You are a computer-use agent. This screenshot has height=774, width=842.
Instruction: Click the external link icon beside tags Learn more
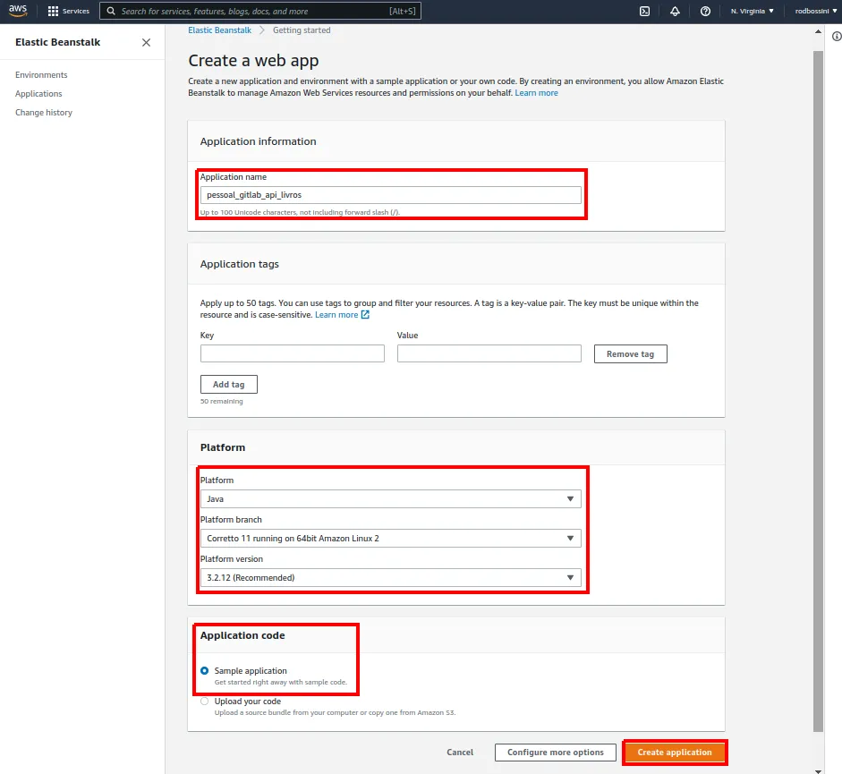365,315
